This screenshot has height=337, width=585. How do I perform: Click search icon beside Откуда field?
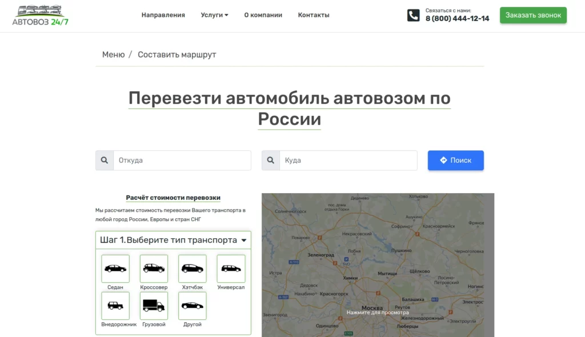[x=105, y=160]
